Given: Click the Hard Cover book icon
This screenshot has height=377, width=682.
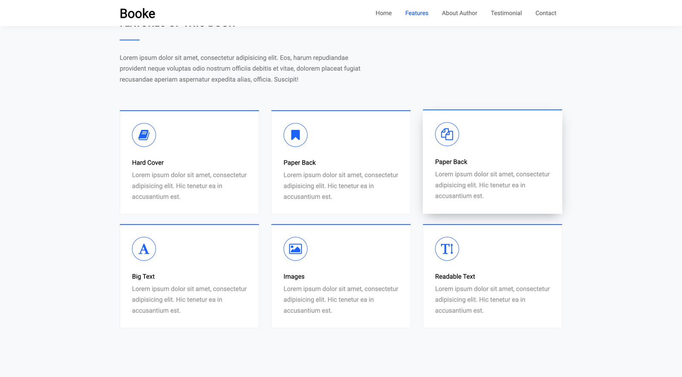Looking at the screenshot, I should point(144,135).
